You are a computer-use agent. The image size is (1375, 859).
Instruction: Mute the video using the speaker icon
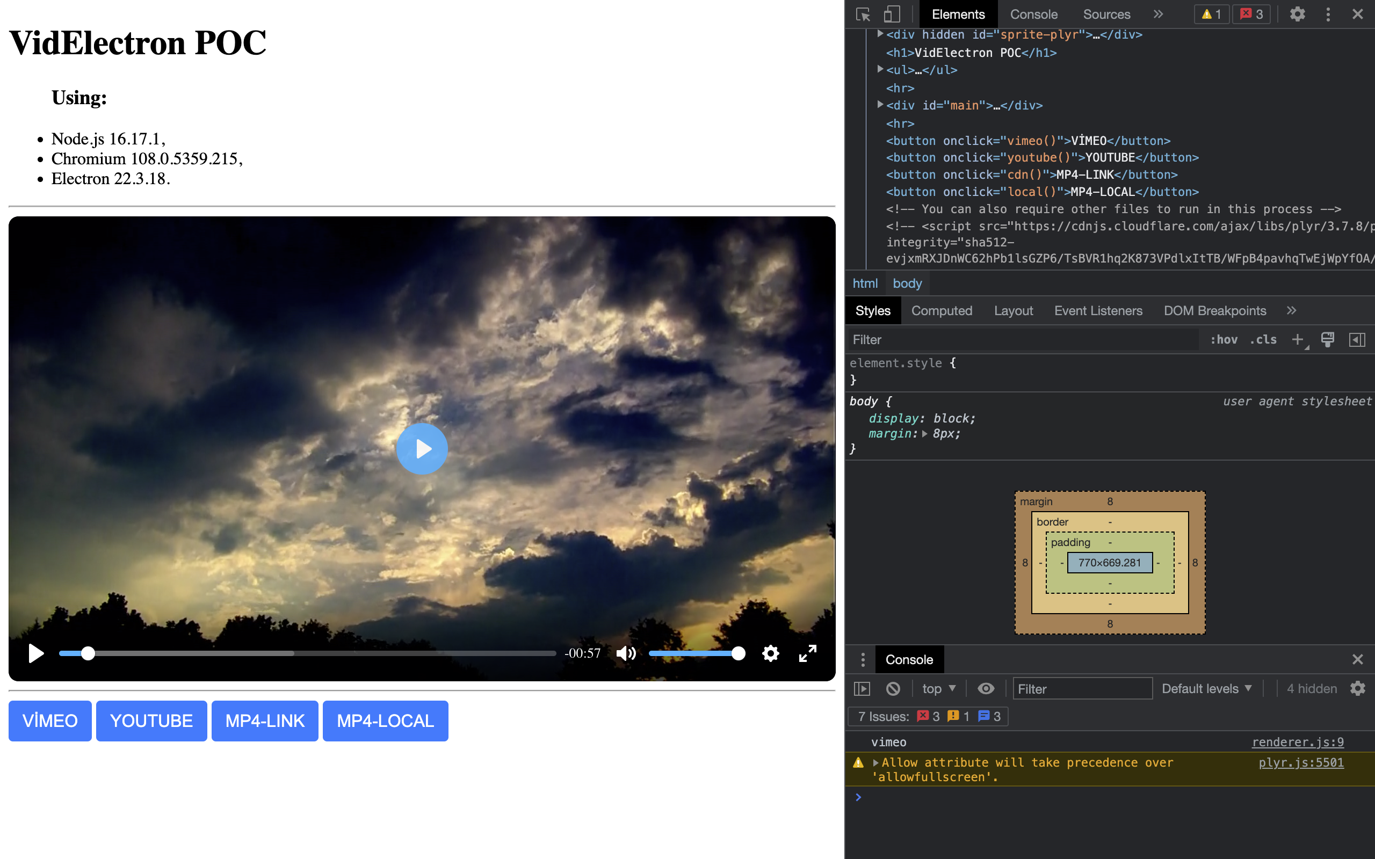tap(626, 653)
